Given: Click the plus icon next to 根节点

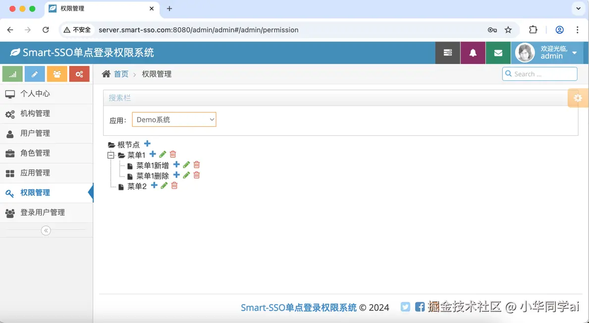Looking at the screenshot, I should pyautogui.click(x=147, y=144).
